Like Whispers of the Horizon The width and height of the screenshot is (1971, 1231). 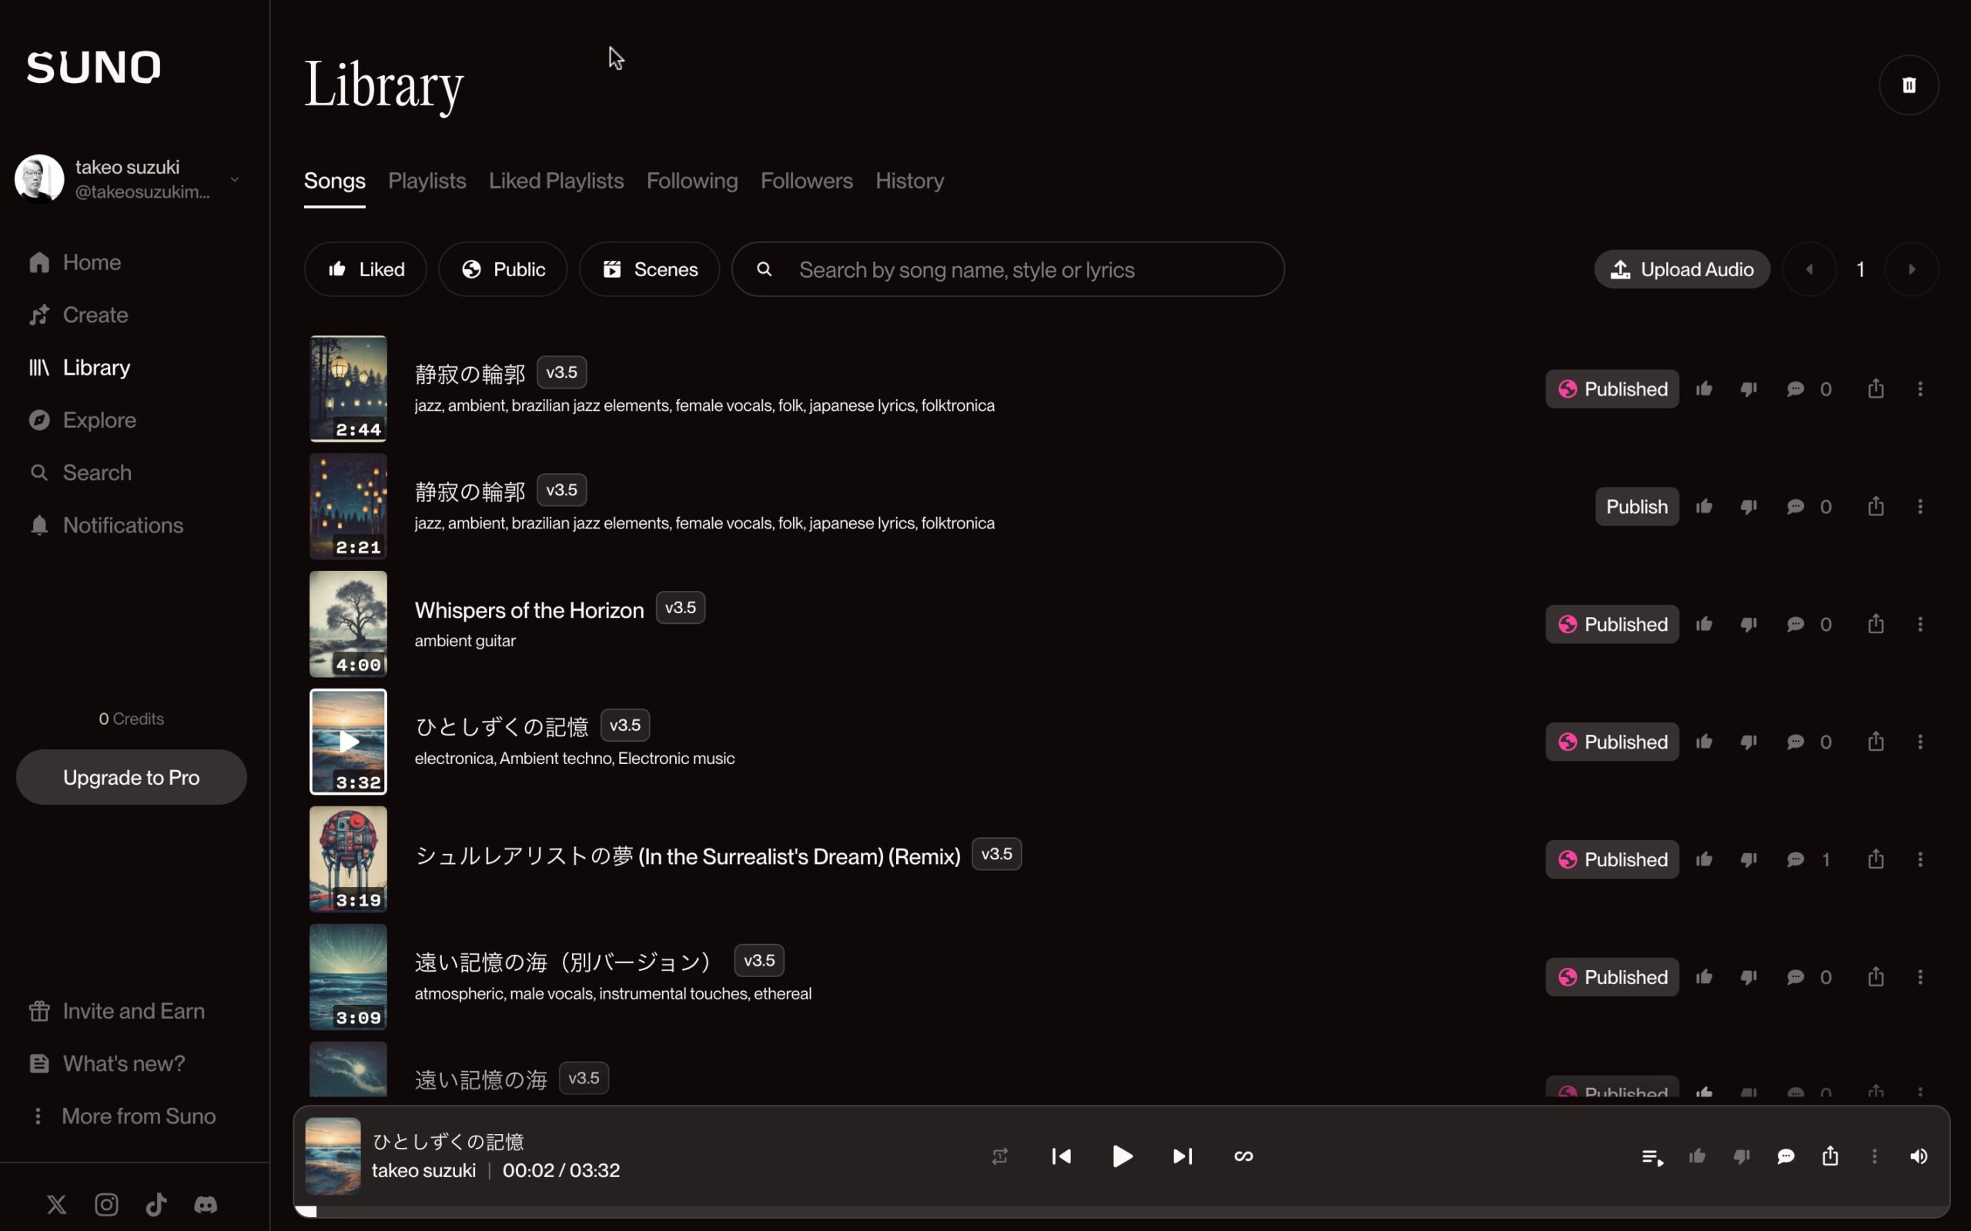click(x=1704, y=624)
